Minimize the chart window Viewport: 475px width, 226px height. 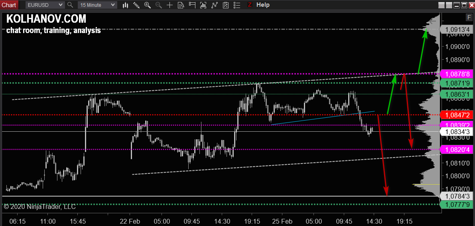[x=457, y=5]
